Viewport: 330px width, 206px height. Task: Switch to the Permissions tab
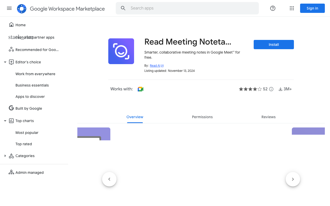click(202, 117)
